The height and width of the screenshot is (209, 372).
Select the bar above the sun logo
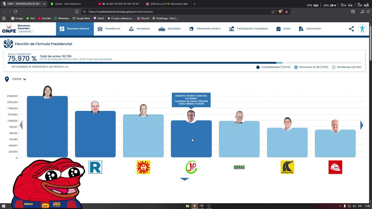[x=143, y=136]
